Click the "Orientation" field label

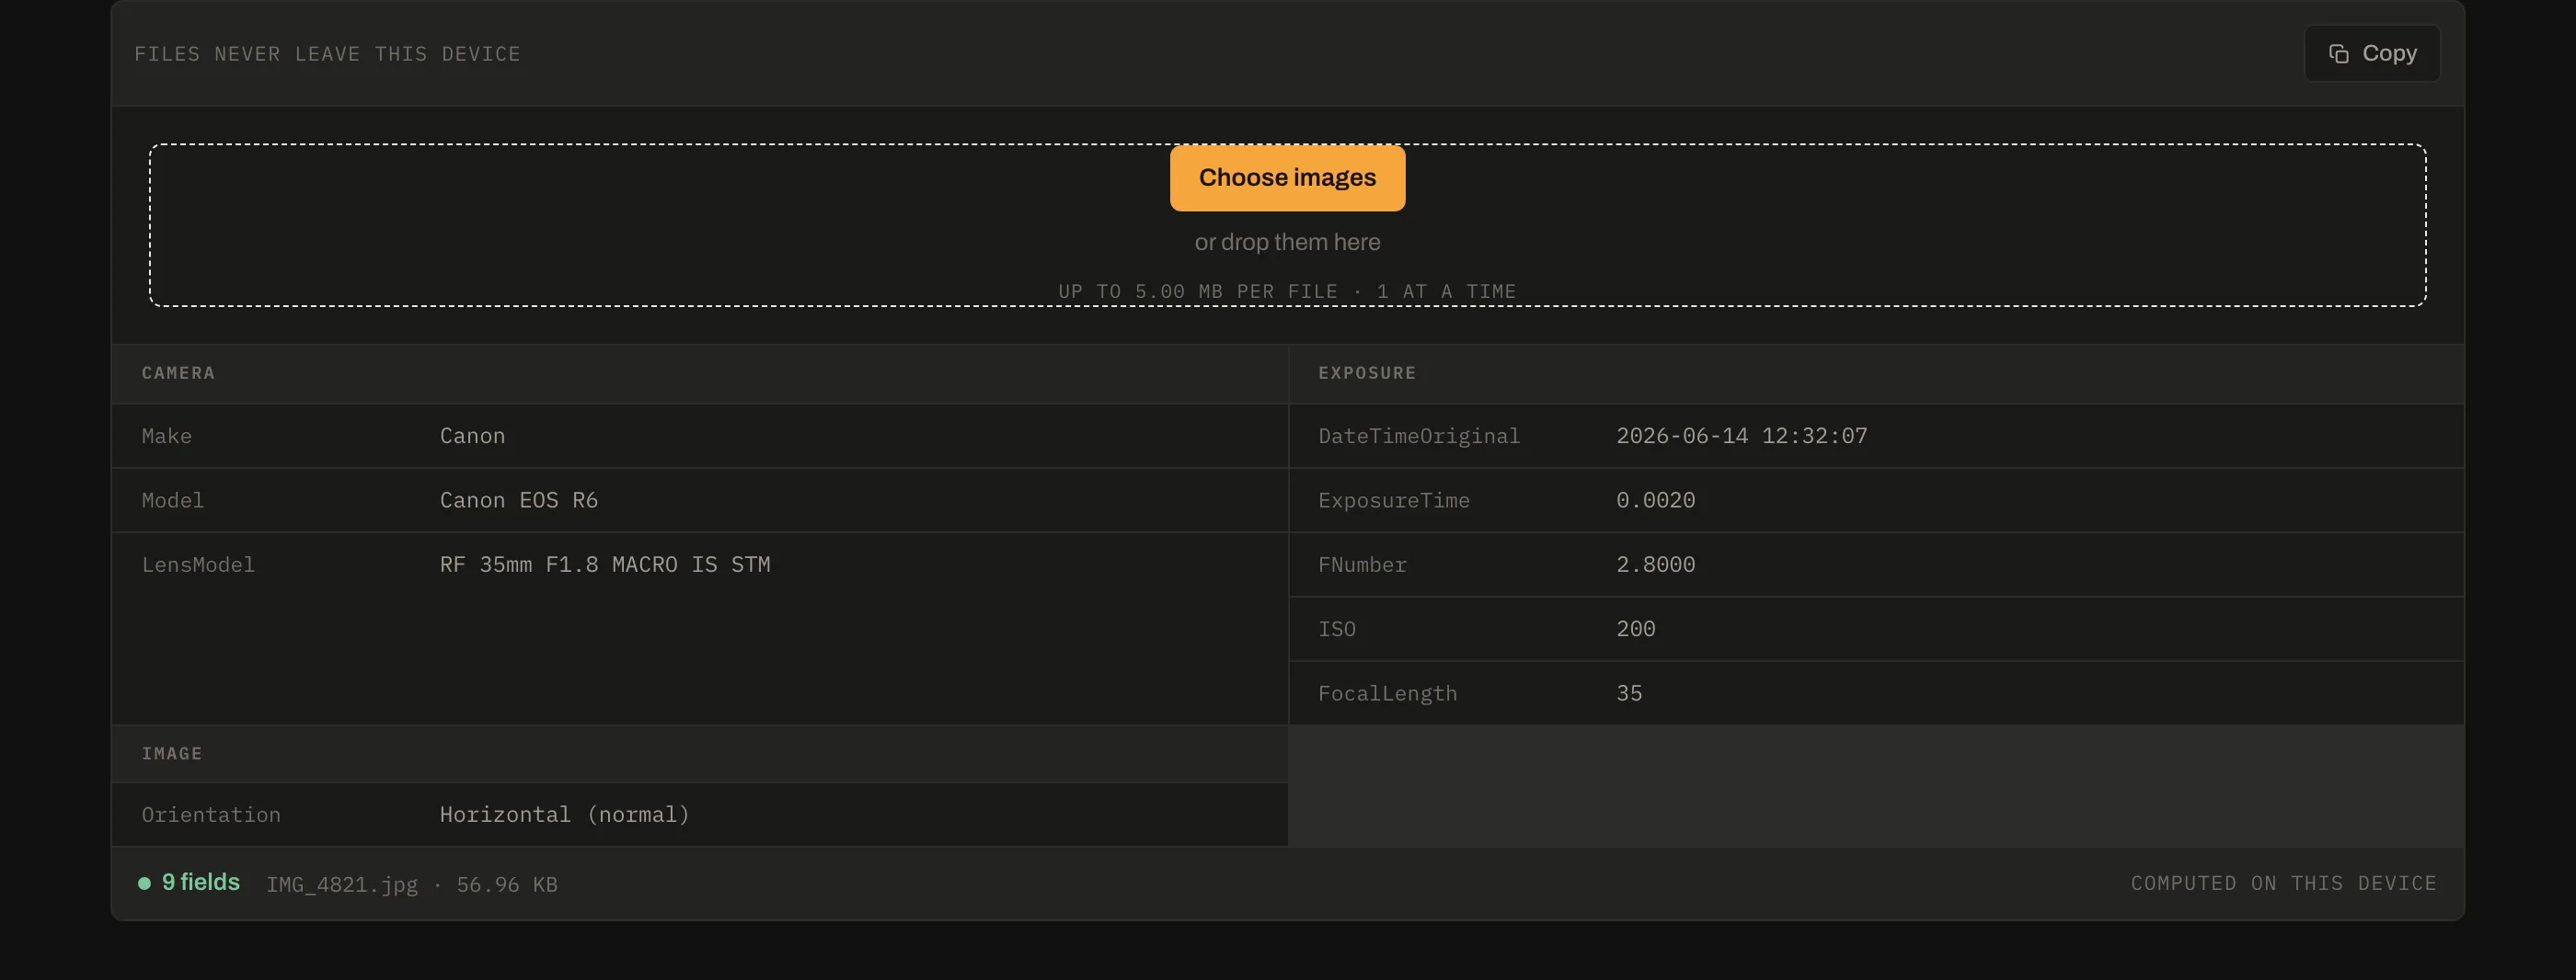point(211,815)
